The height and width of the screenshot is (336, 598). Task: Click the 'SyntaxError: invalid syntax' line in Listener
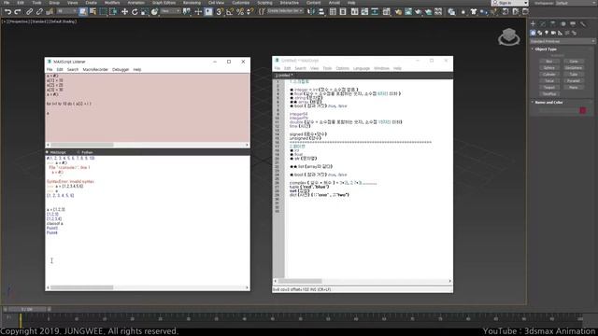pos(70,182)
